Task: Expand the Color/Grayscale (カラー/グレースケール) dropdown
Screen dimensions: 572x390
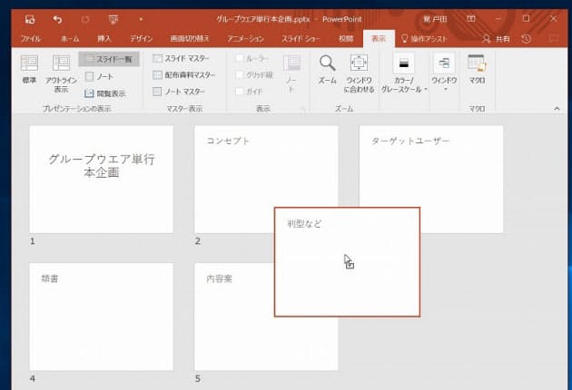Action: pos(403,73)
